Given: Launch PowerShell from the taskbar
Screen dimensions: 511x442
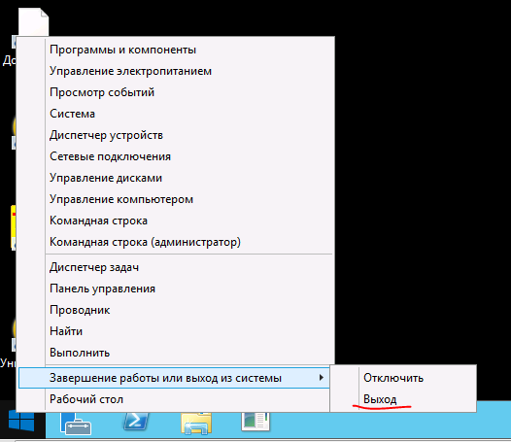Looking at the screenshot, I should [x=136, y=423].
